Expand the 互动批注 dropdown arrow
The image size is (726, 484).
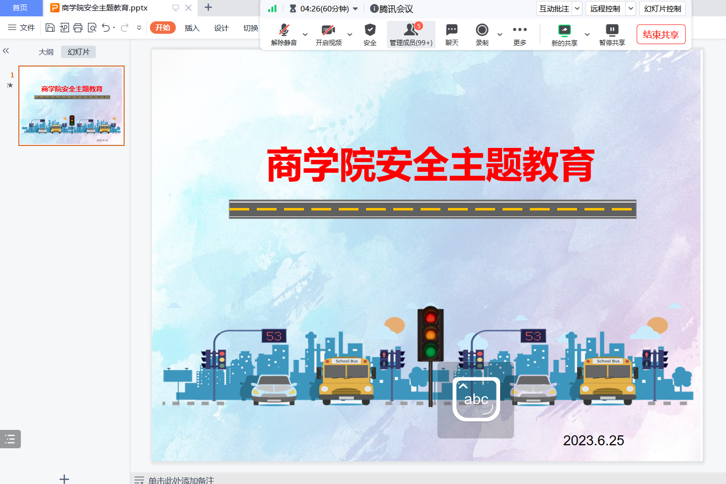(577, 8)
